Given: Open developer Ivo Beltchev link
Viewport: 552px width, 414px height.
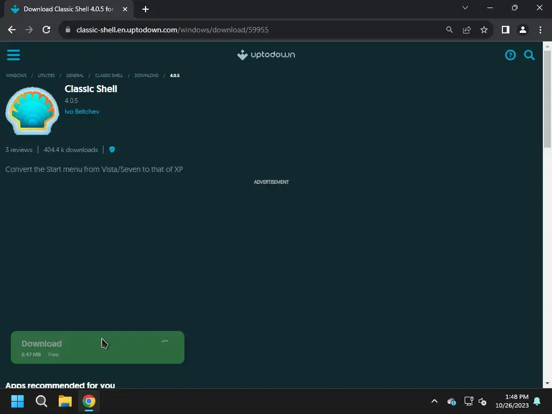Looking at the screenshot, I should (x=82, y=112).
